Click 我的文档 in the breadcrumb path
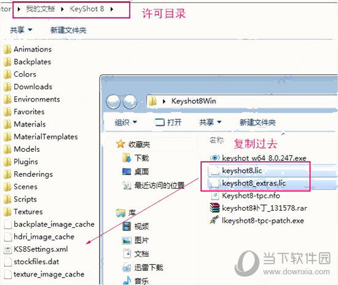The image size is (338, 285). [x=41, y=9]
